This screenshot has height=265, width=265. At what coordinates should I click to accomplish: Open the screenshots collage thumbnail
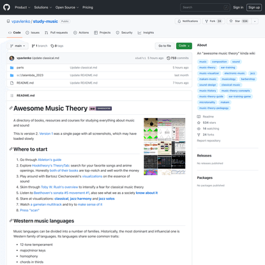[x=165, y=146]
